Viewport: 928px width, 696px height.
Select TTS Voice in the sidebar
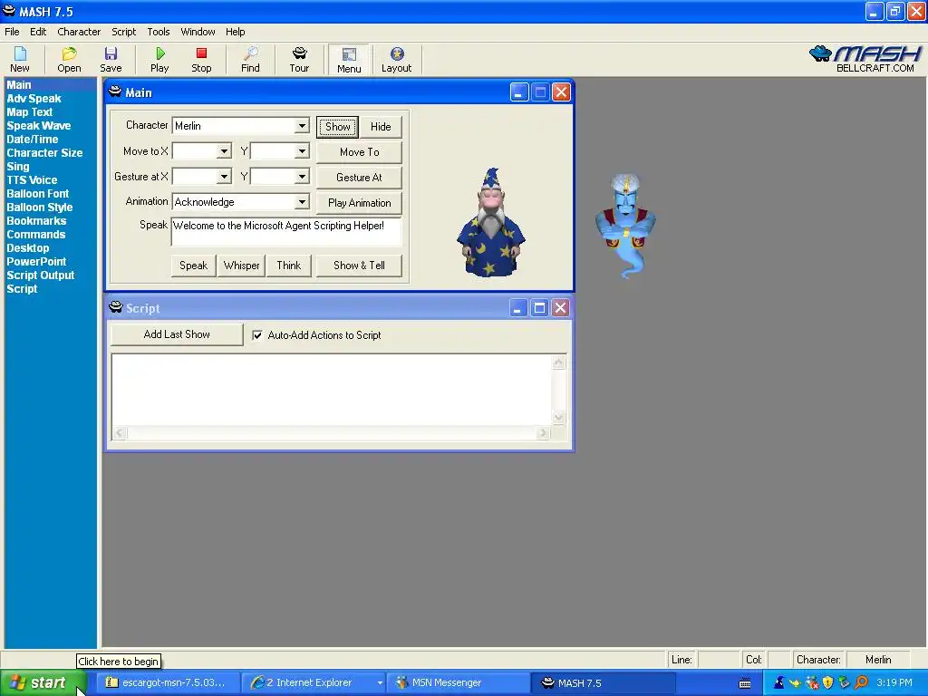tap(32, 180)
